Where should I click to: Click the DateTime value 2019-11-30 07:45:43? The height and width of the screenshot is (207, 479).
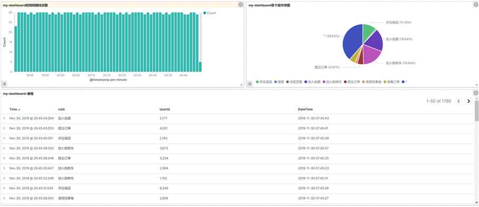click(x=314, y=118)
